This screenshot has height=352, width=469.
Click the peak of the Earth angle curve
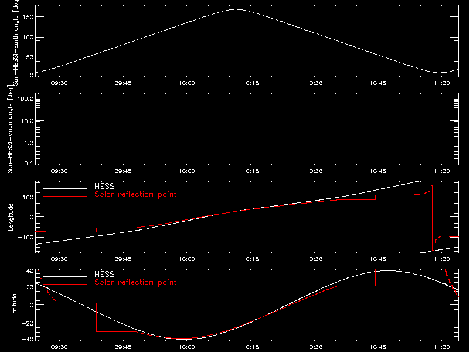(236, 9)
